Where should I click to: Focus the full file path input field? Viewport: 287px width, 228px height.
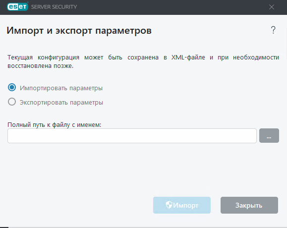pos(132,136)
